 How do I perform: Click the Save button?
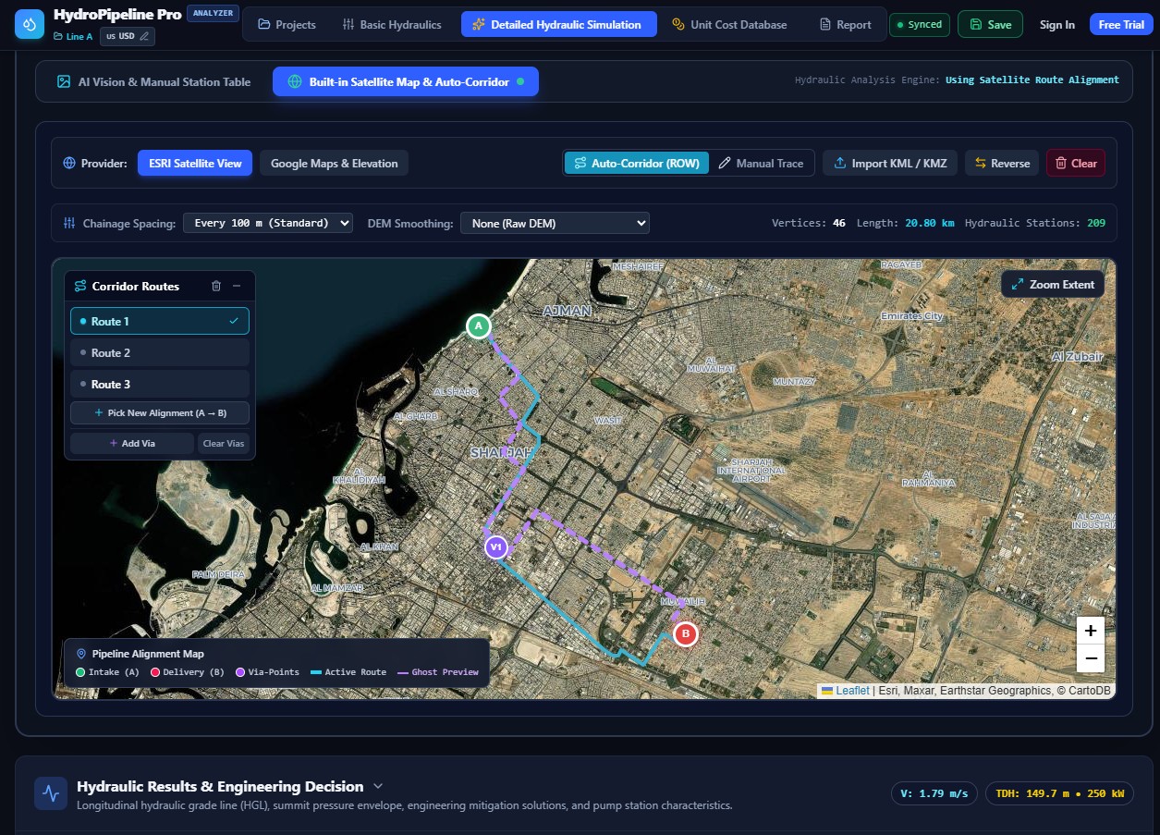990,25
